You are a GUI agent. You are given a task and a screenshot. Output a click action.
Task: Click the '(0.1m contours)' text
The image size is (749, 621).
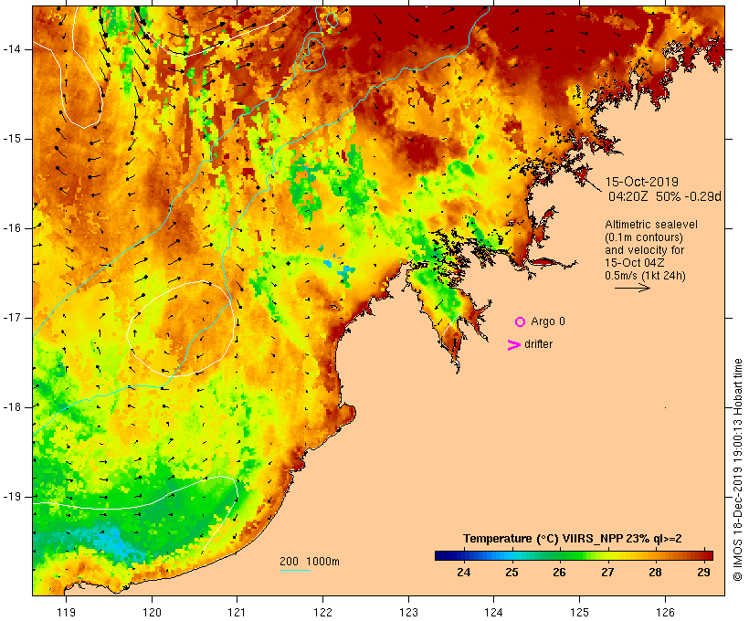pyautogui.click(x=644, y=237)
